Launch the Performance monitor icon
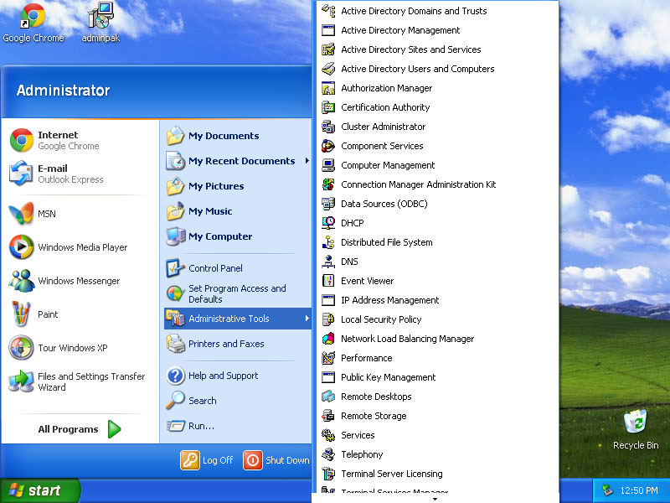Screen dimensions: 670x503 [328, 358]
